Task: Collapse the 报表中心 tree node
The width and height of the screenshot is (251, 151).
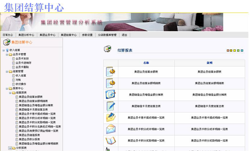Action: [x=7, y=89]
